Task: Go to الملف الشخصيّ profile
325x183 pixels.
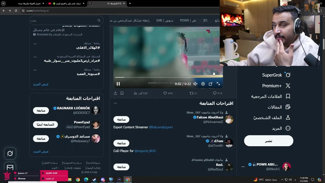Action: point(272,118)
